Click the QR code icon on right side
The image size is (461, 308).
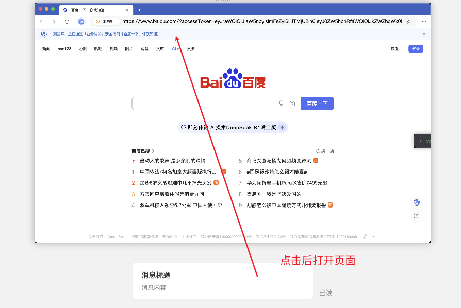pos(417,216)
